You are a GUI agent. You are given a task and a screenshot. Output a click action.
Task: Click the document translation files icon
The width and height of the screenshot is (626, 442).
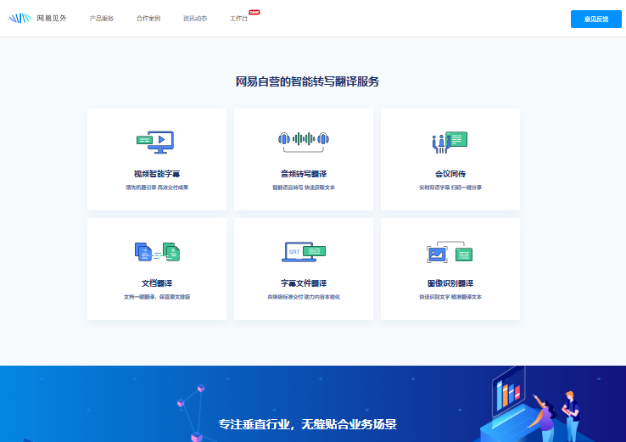click(157, 252)
